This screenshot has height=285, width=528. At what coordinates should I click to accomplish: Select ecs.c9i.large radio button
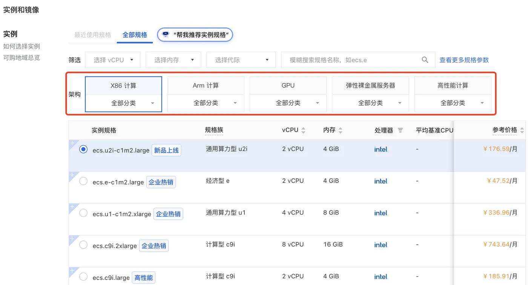pos(83,277)
